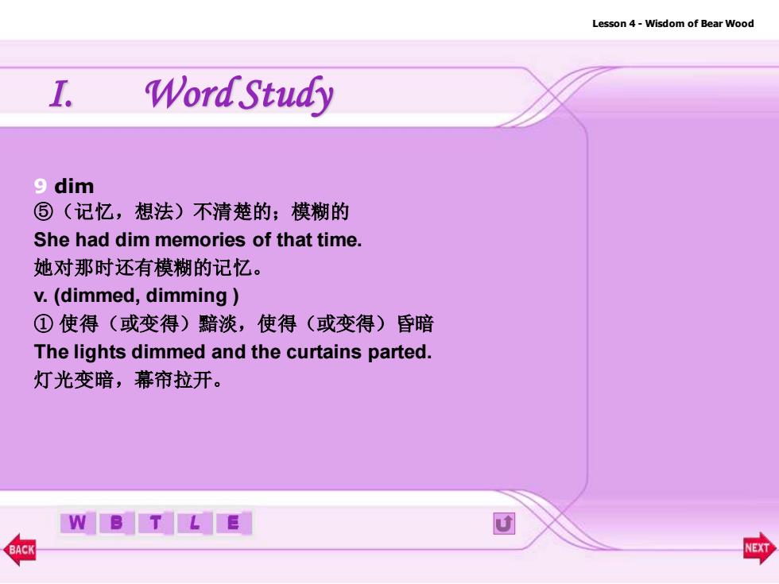Open the E section button
The width and height of the screenshot is (779, 584).
pyautogui.click(x=234, y=523)
